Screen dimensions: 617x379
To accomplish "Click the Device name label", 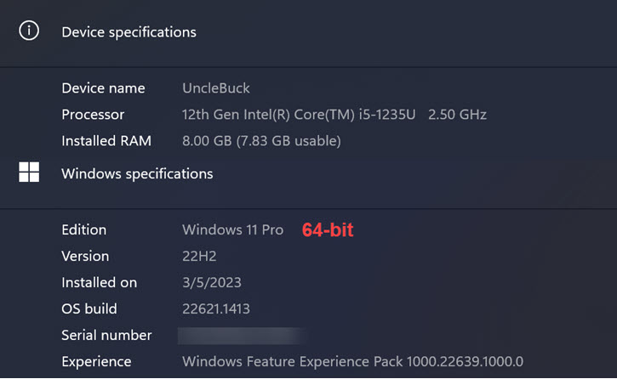I will 103,88.
